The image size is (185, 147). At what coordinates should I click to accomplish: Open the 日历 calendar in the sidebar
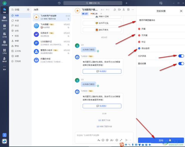4,27
